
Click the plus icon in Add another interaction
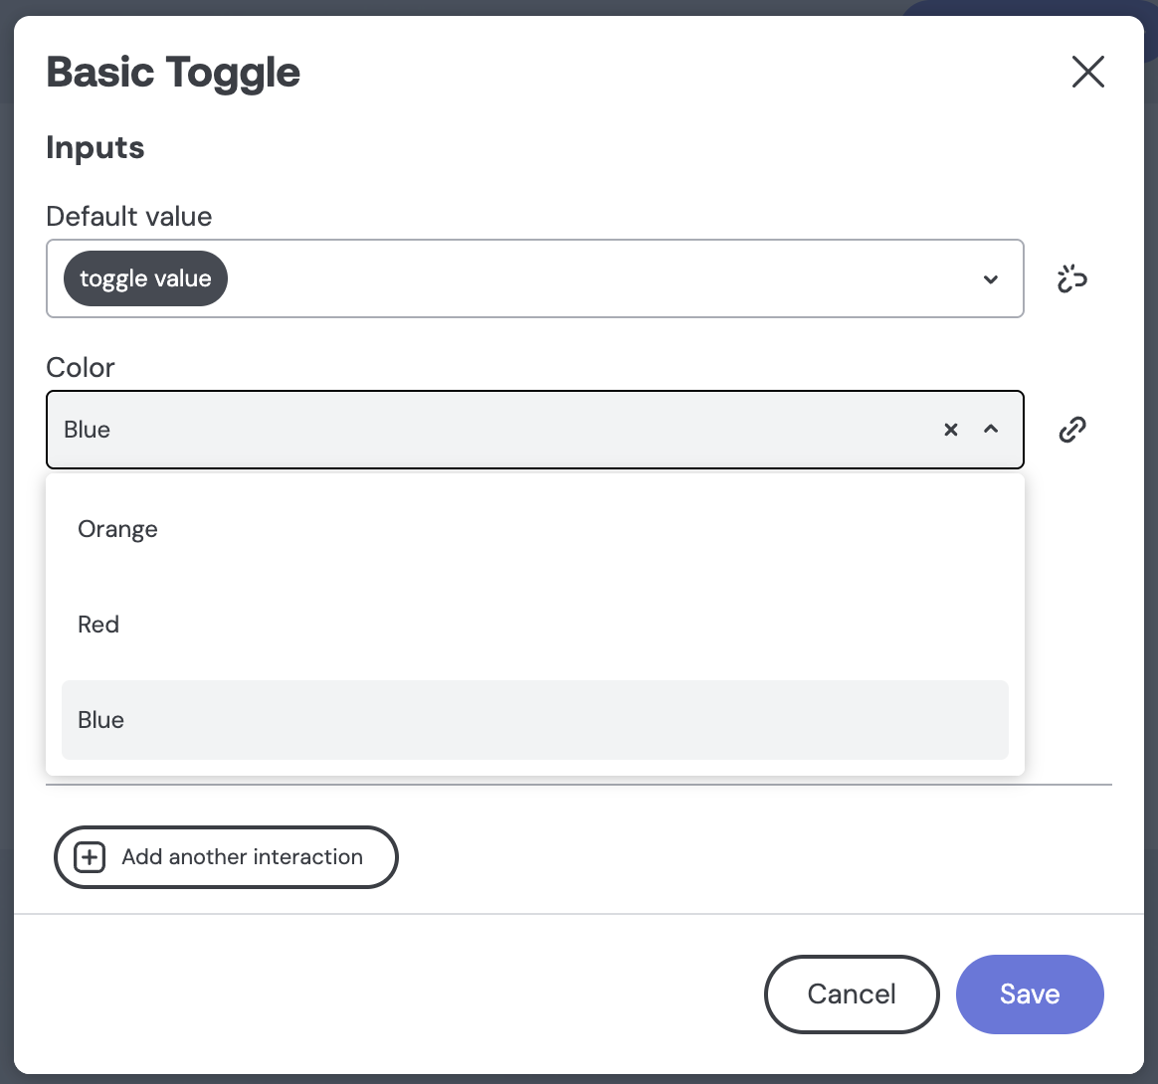point(90,857)
